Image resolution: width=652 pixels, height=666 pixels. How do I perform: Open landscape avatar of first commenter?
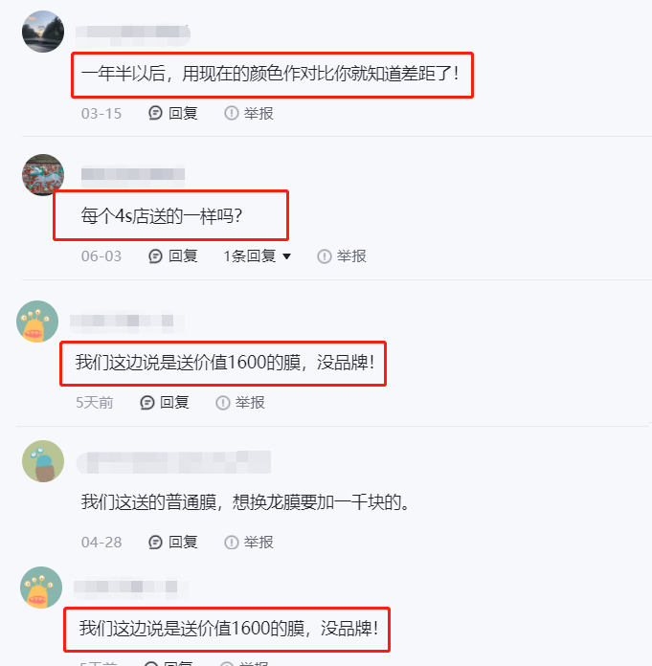tap(43, 32)
